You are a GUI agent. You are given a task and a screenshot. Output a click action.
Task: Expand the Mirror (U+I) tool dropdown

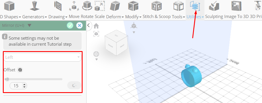point(29,25)
